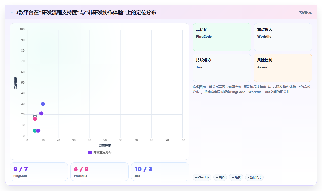Open the 持续观察 Jira card
This screenshot has width=322, height=191.
(x=222, y=68)
